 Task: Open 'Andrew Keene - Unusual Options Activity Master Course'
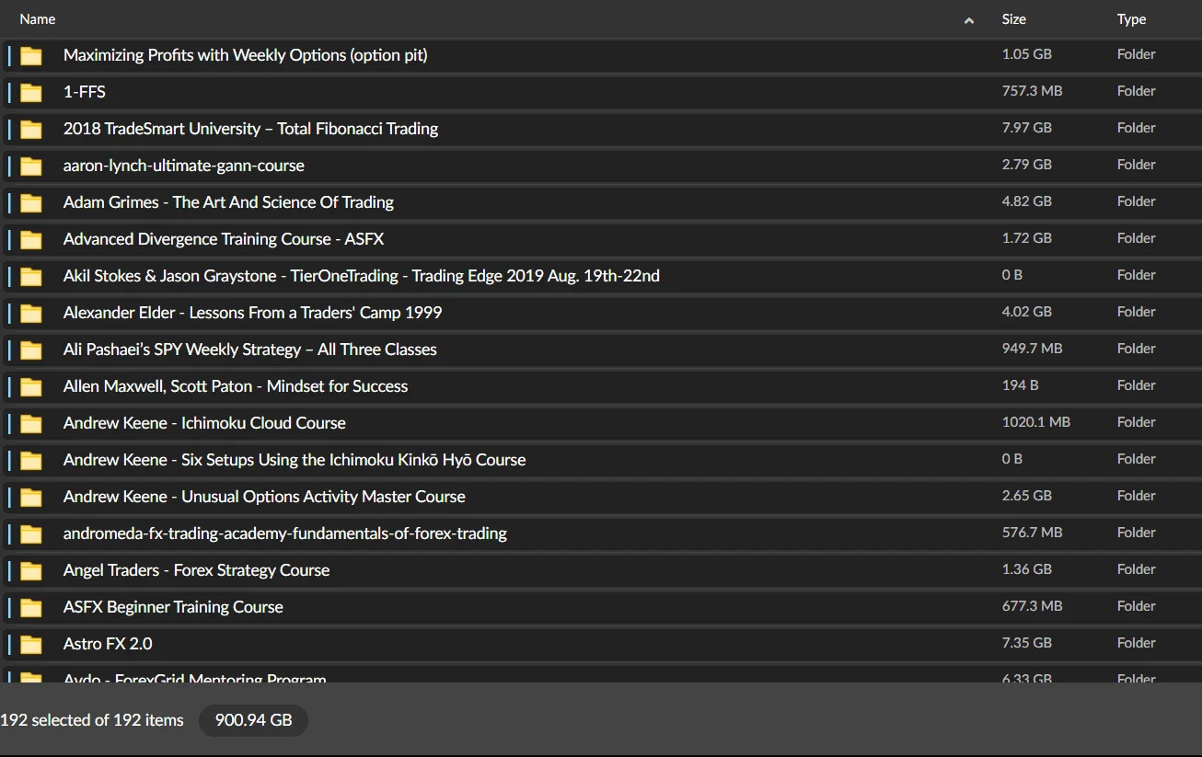264,497
